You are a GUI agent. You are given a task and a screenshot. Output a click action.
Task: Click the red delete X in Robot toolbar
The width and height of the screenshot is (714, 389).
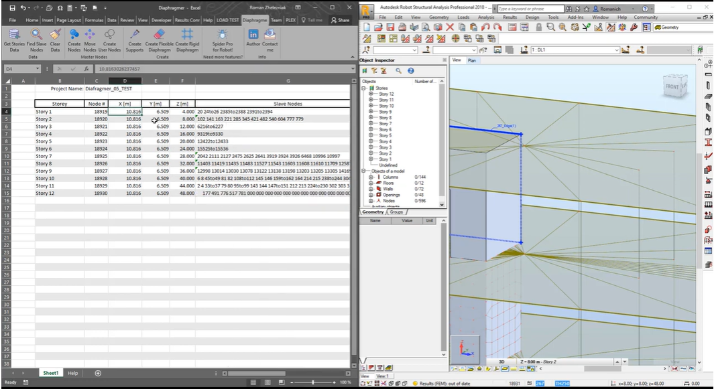(x=449, y=27)
